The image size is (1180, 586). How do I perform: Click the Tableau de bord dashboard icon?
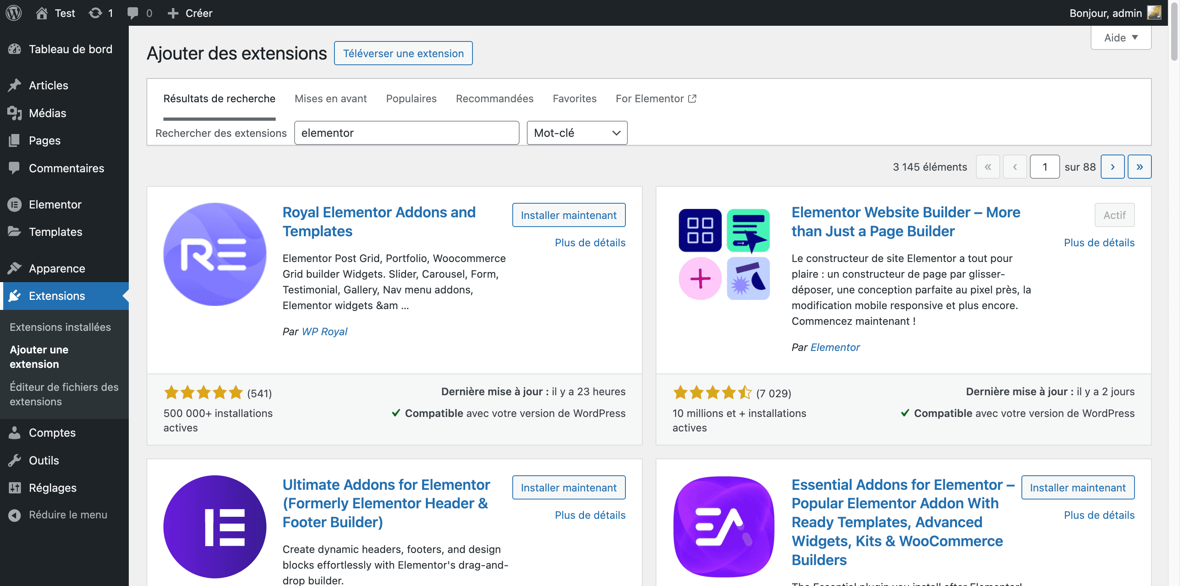click(14, 49)
